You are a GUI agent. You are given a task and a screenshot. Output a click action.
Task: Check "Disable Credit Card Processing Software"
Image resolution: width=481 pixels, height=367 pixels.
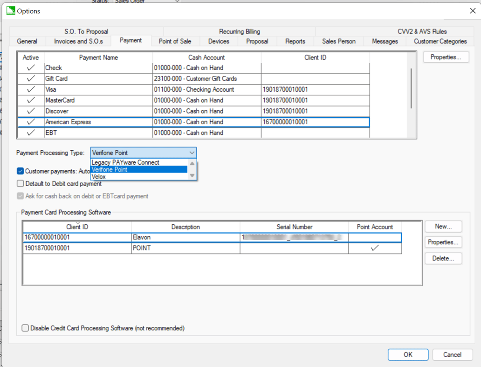[x=25, y=328]
